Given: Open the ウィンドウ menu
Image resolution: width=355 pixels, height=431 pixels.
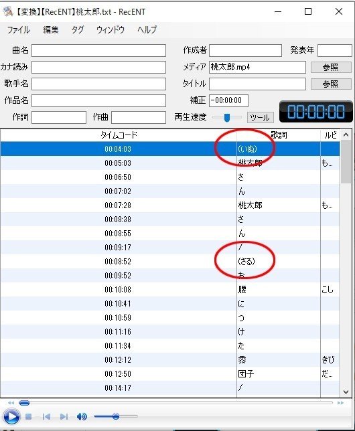Looking at the screenshot, I should (111, 29).
